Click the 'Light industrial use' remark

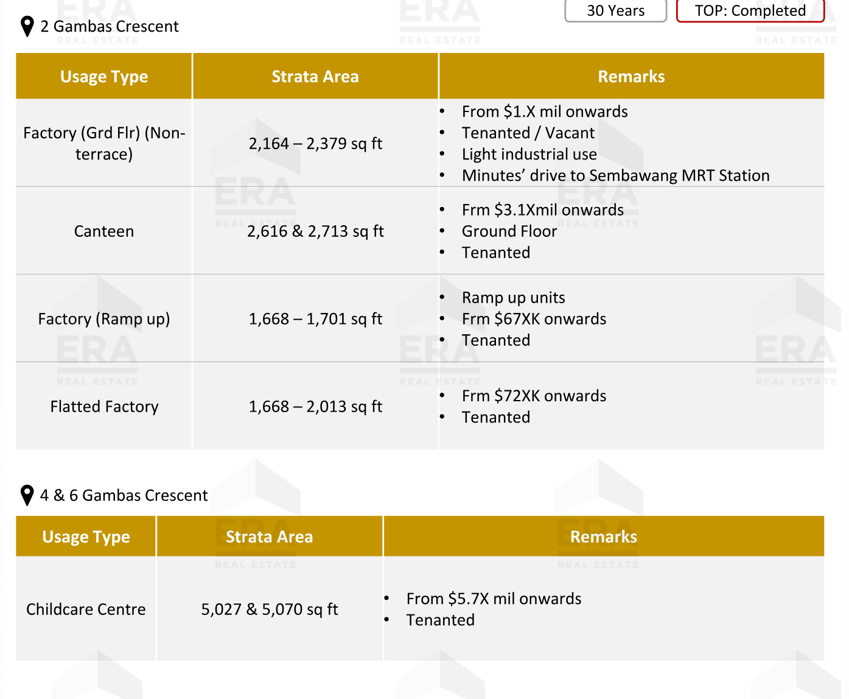point(529,155)
